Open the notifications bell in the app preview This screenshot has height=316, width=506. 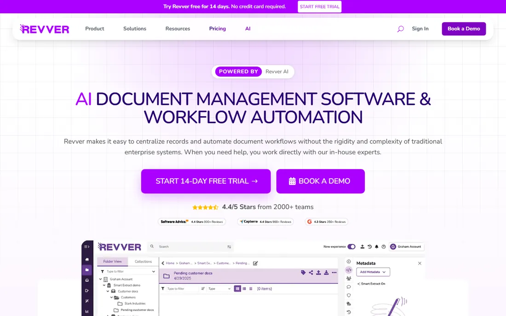[x=377, y=247]
